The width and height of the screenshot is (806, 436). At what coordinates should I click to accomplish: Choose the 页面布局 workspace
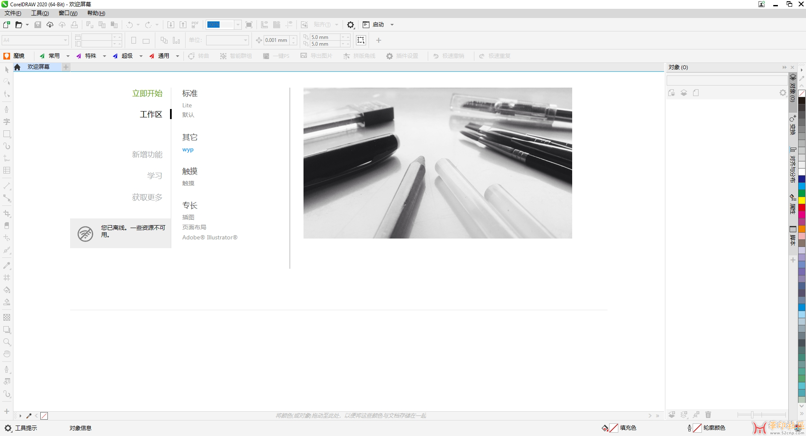(x=194, y=227)
